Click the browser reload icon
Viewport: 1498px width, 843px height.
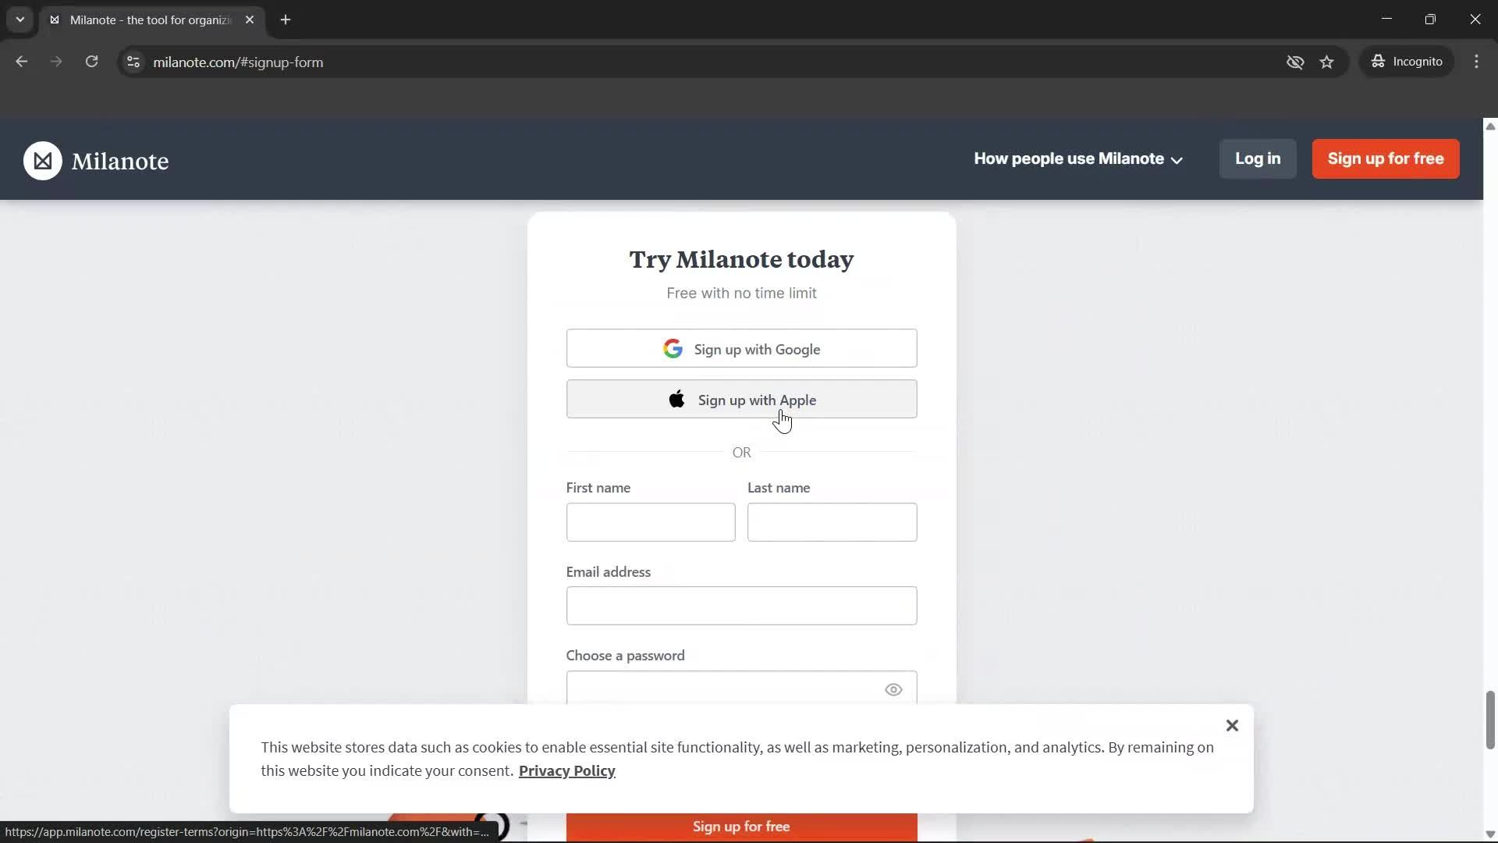(91, 62)
